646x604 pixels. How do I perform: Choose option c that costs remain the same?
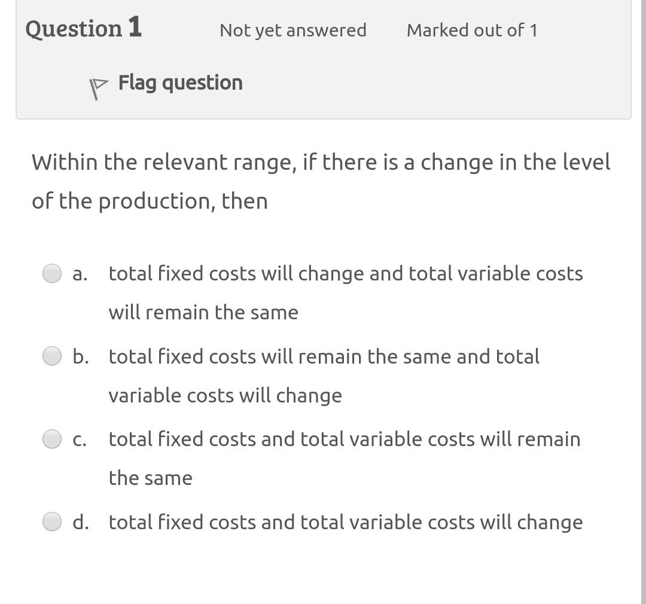click(52, 438)
